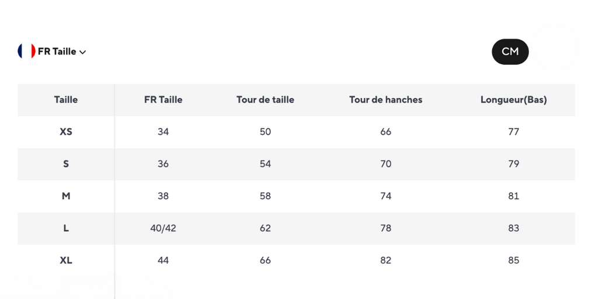The image size is (598, 299).
Task: Click the L size row label
Action: pyautogui.click(x=66, y=228)
